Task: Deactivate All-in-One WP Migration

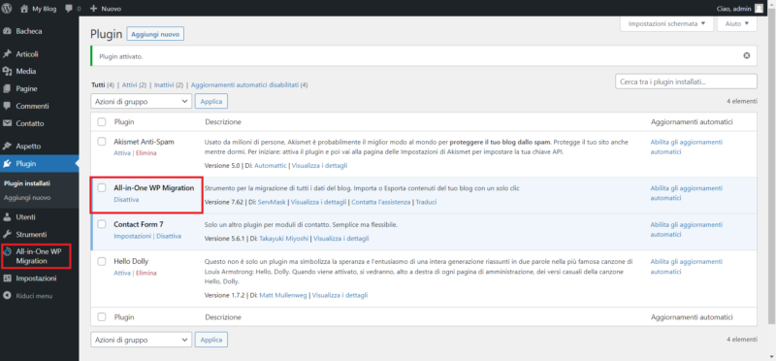Action: pos(126,200)
